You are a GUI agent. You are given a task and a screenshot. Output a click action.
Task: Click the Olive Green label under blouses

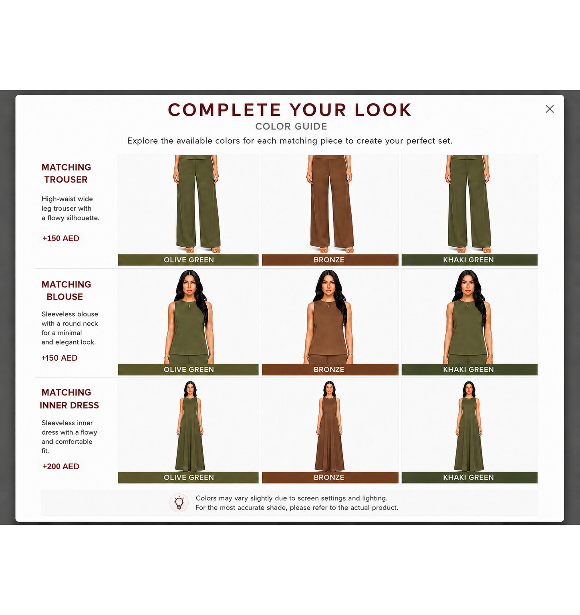coord(188,370)
